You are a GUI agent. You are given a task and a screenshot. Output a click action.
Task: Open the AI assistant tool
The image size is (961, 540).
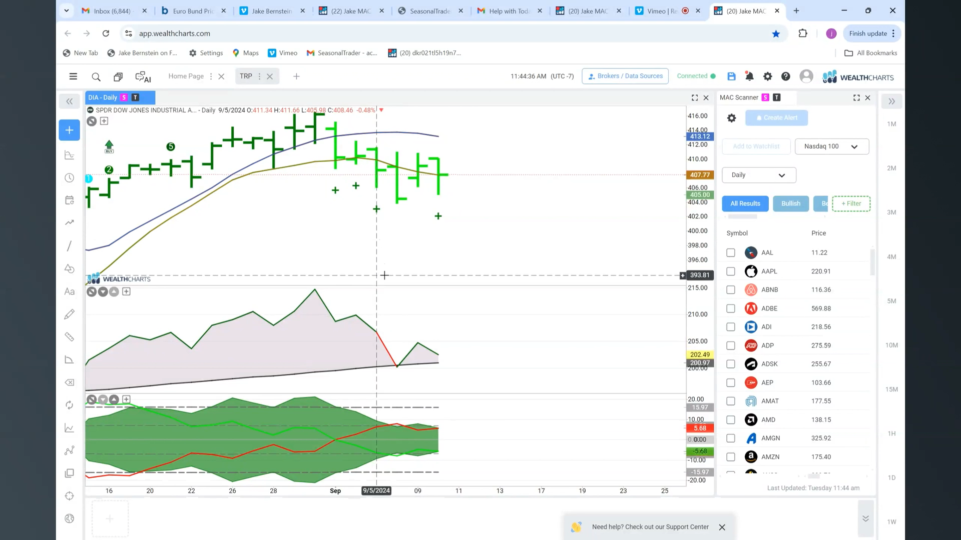tap(143, 76)
